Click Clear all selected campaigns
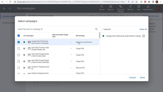Screen dimensions: 163x92 click(x=143, y=29)
